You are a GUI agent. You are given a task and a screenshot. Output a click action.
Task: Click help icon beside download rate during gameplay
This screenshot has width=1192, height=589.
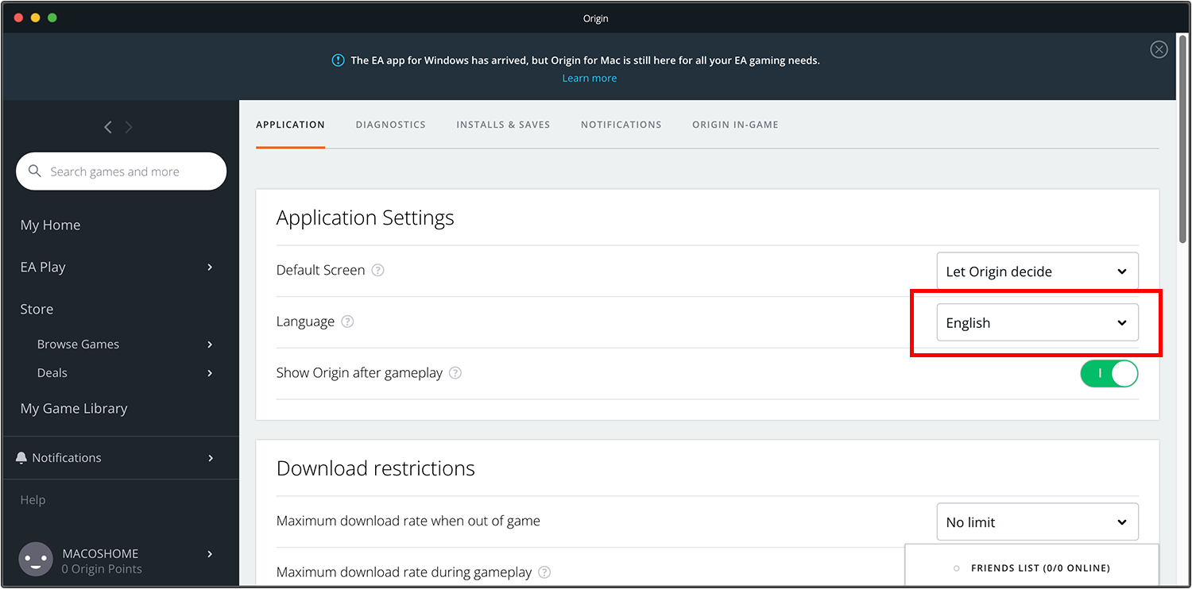[x=544, y=572]
